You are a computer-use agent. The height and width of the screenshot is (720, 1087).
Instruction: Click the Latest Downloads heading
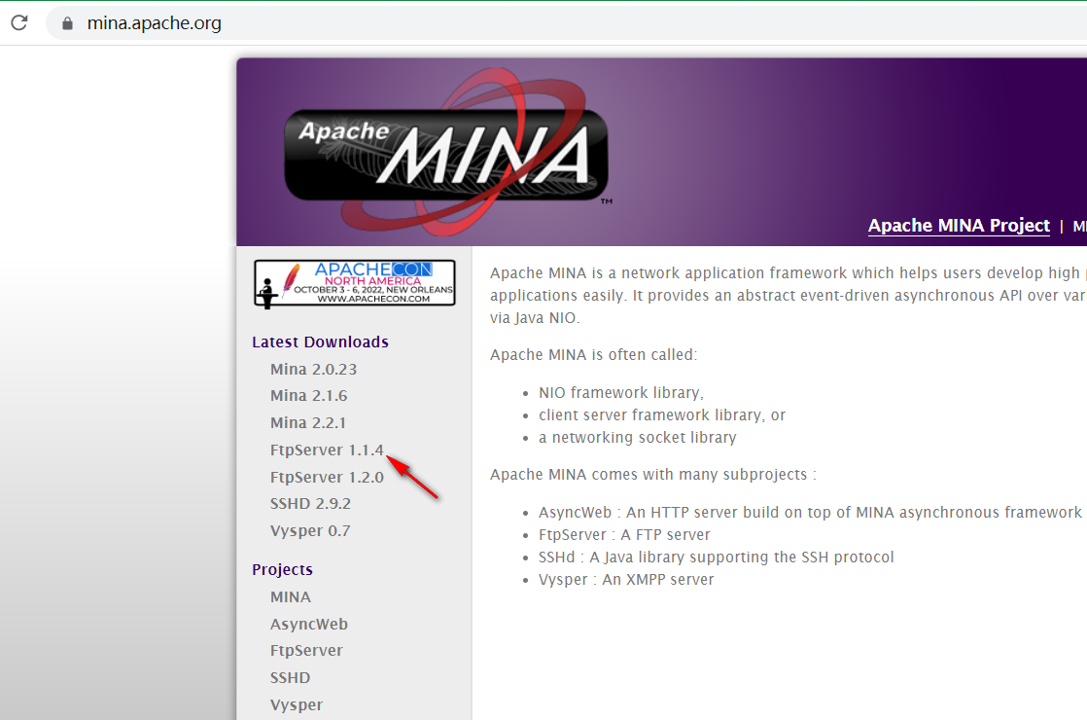(320, 342)
